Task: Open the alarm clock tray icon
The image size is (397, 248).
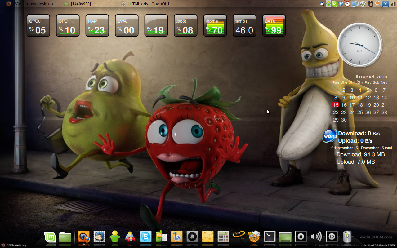Action: (x=348, y=4)
